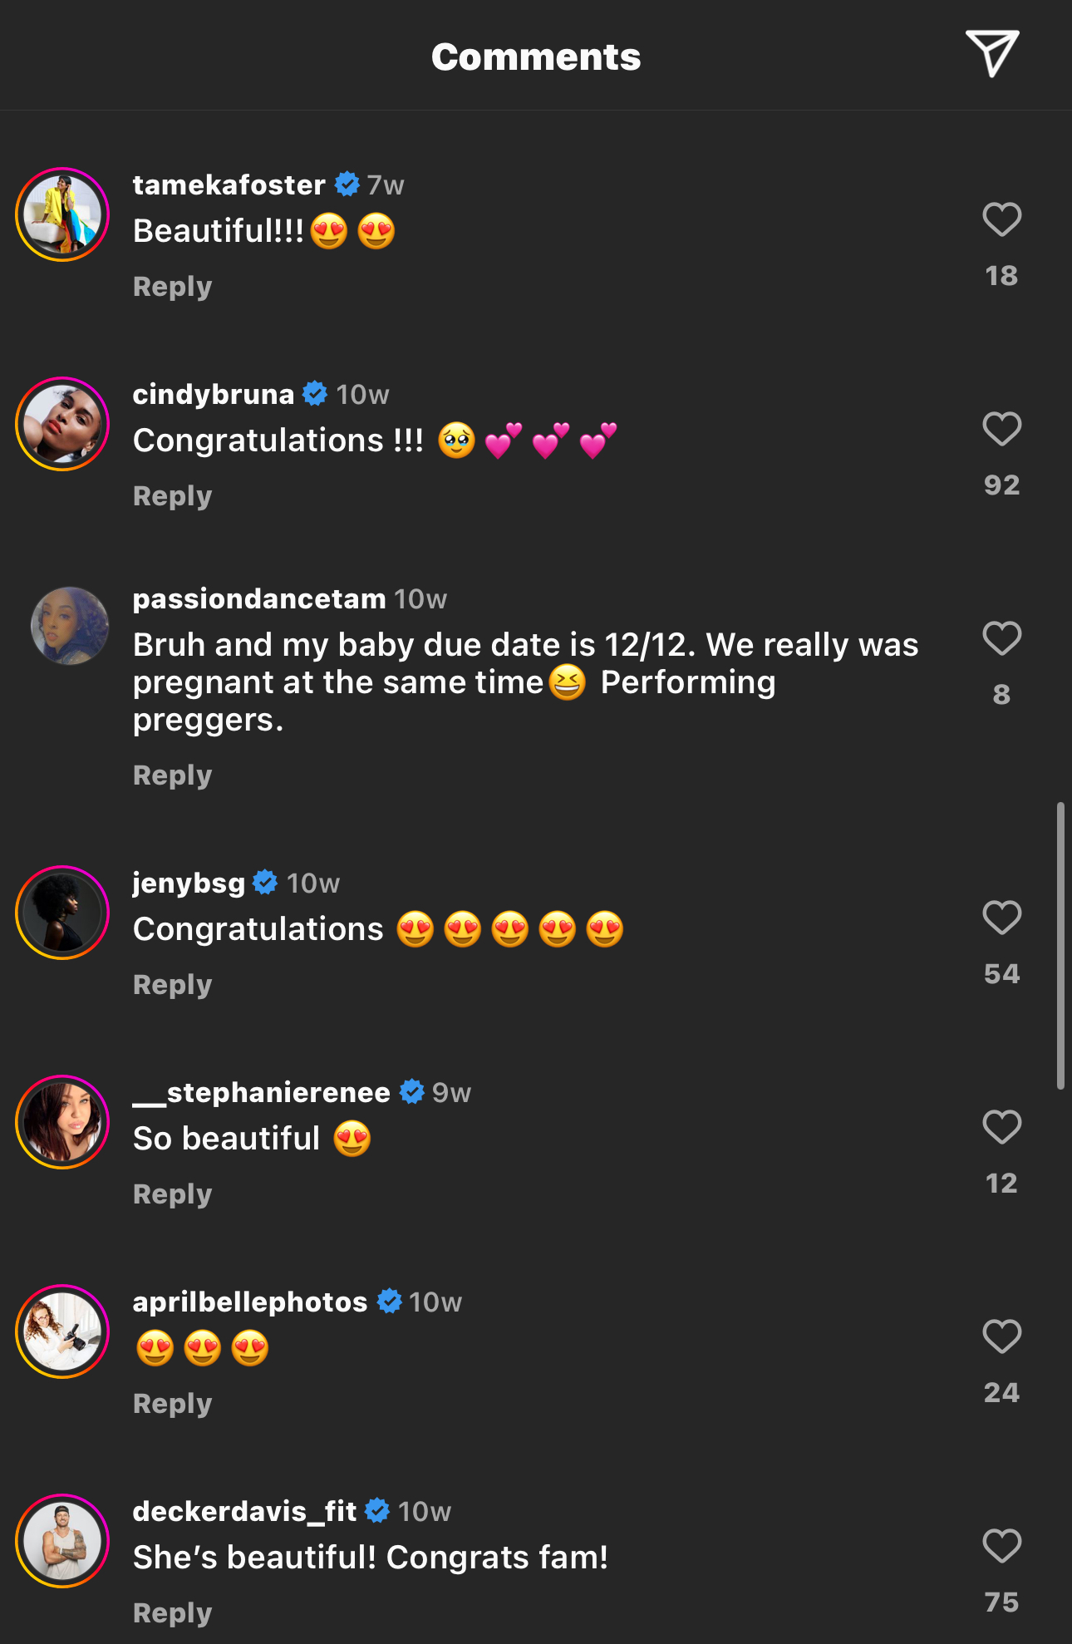Open the __stephanierenee username link
Screen dimensions: 1072x1644
point(262,1092)
